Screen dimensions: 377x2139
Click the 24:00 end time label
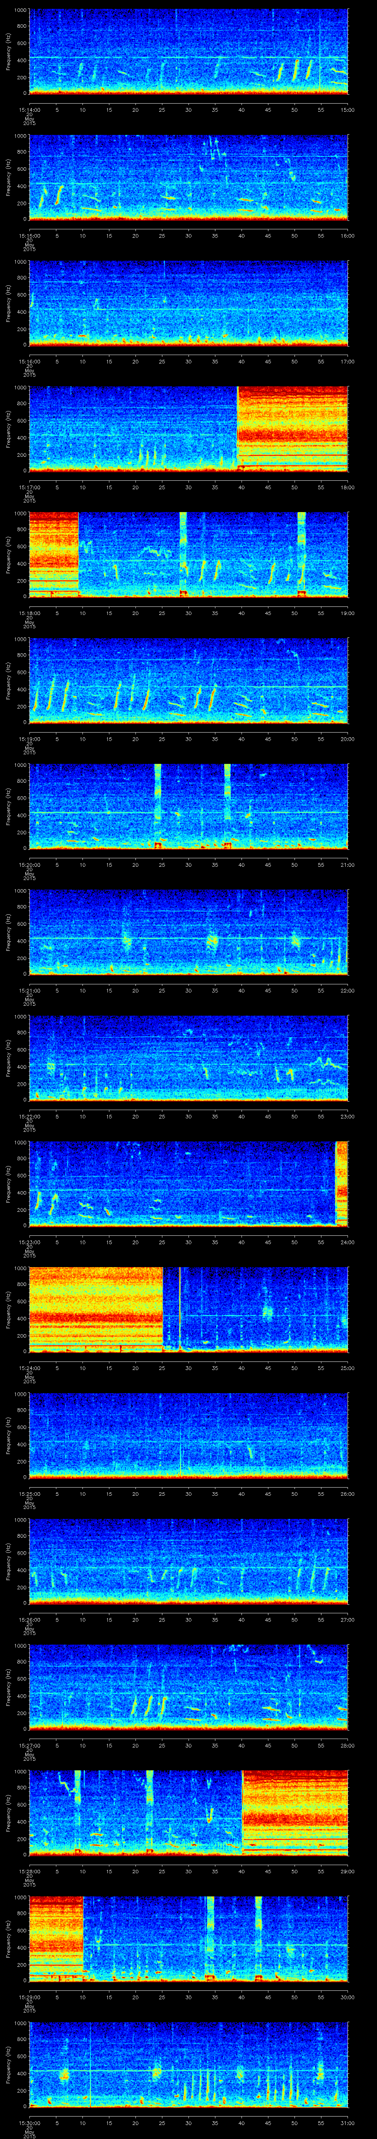[347, 1242]
